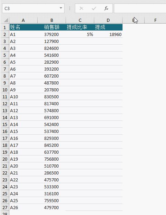Open the Name Box dropdown arrow

pyautogui.click(x=61, y=8)
